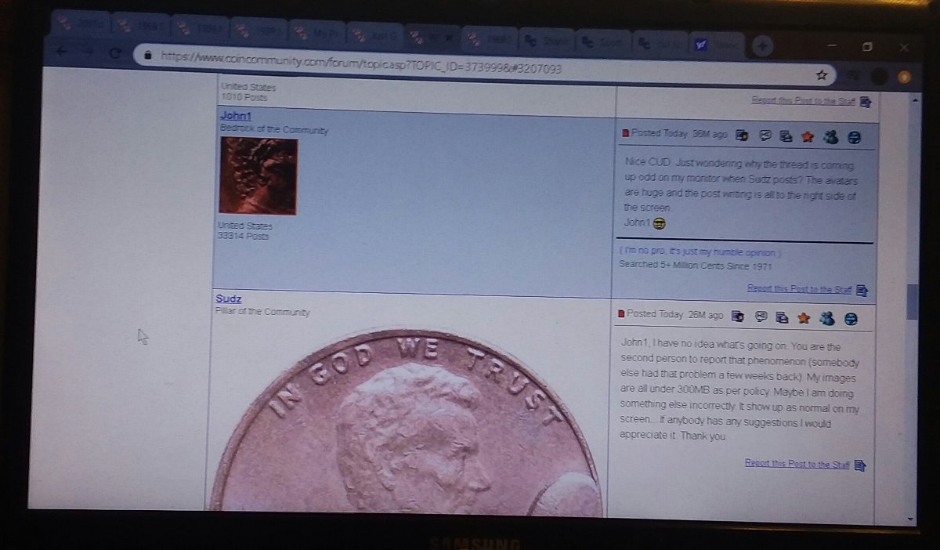
Task: Bookmark this page with the star icon
Action: [x=822, y=75]
